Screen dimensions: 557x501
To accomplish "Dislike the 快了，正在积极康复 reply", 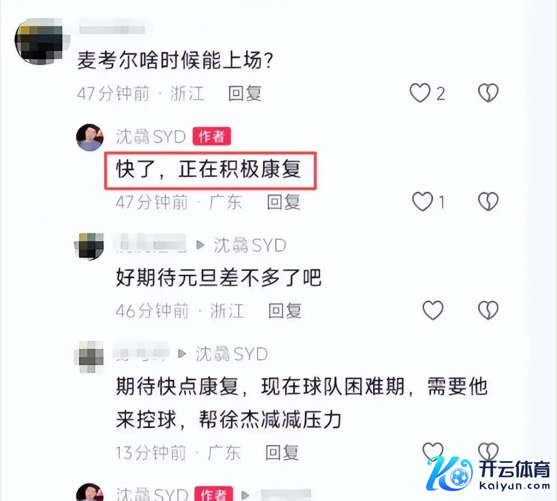I will point(488,202).
